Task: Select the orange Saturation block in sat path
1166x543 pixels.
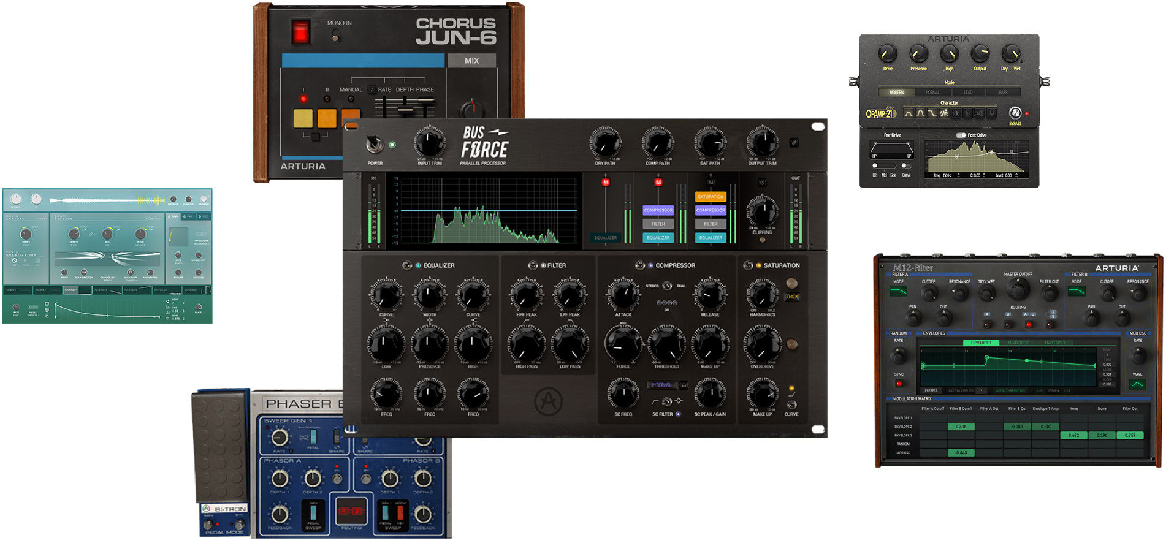Action: point(711,197)
